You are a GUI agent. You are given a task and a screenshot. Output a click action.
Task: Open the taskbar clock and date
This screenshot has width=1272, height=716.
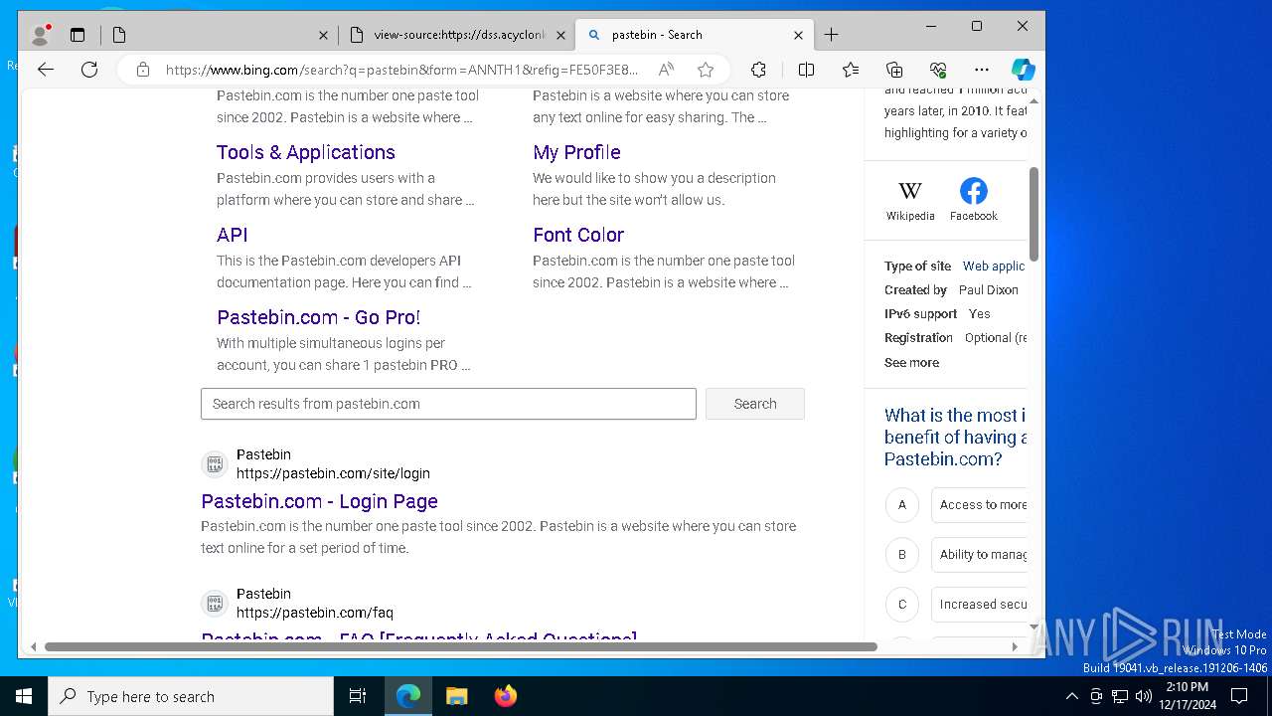[x=1188, y=696]
